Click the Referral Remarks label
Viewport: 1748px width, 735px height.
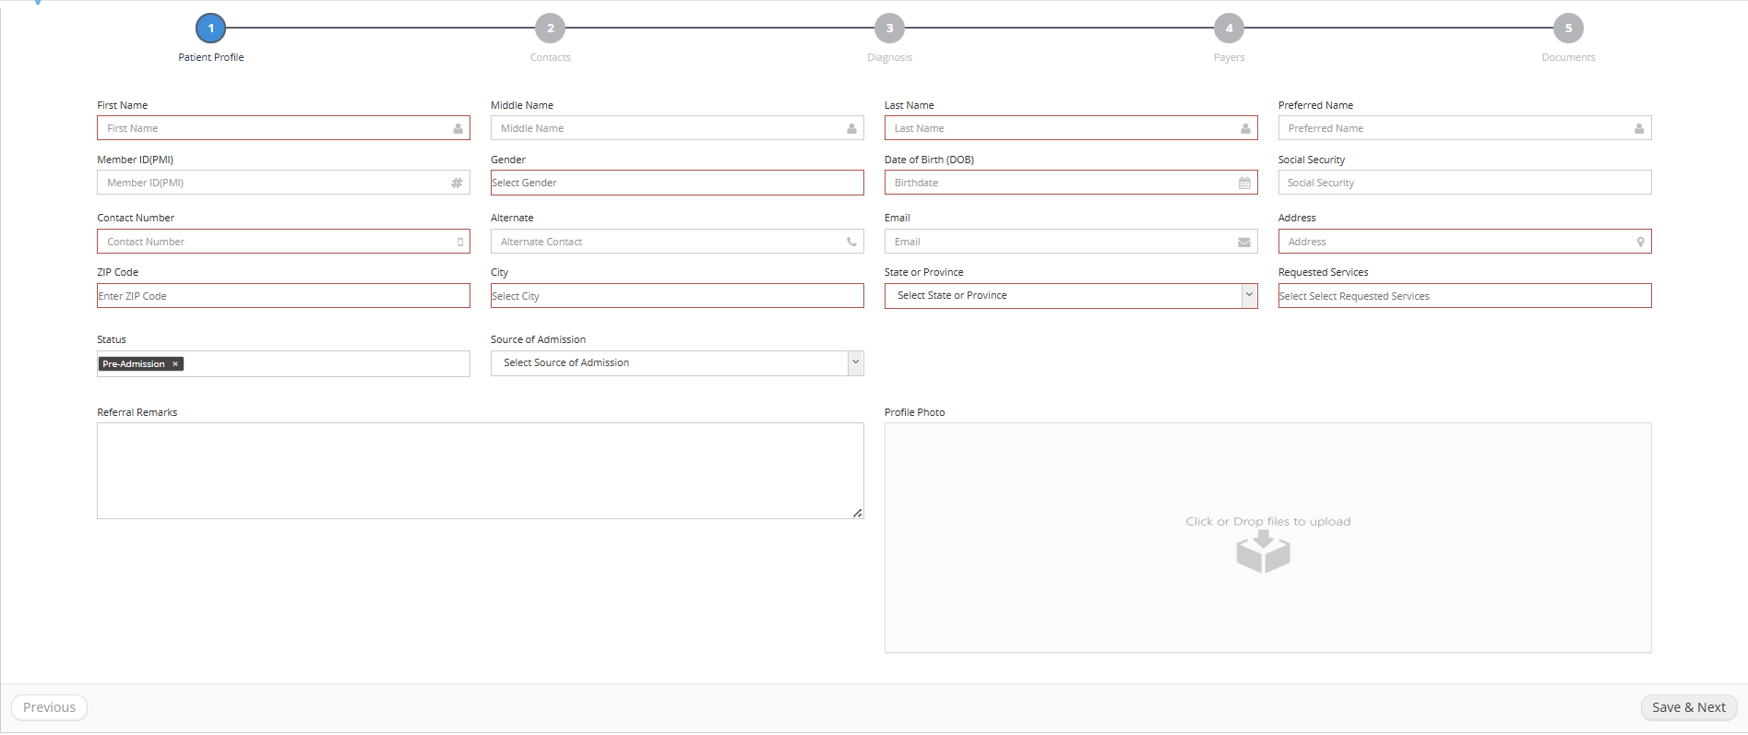pos(137,412)
